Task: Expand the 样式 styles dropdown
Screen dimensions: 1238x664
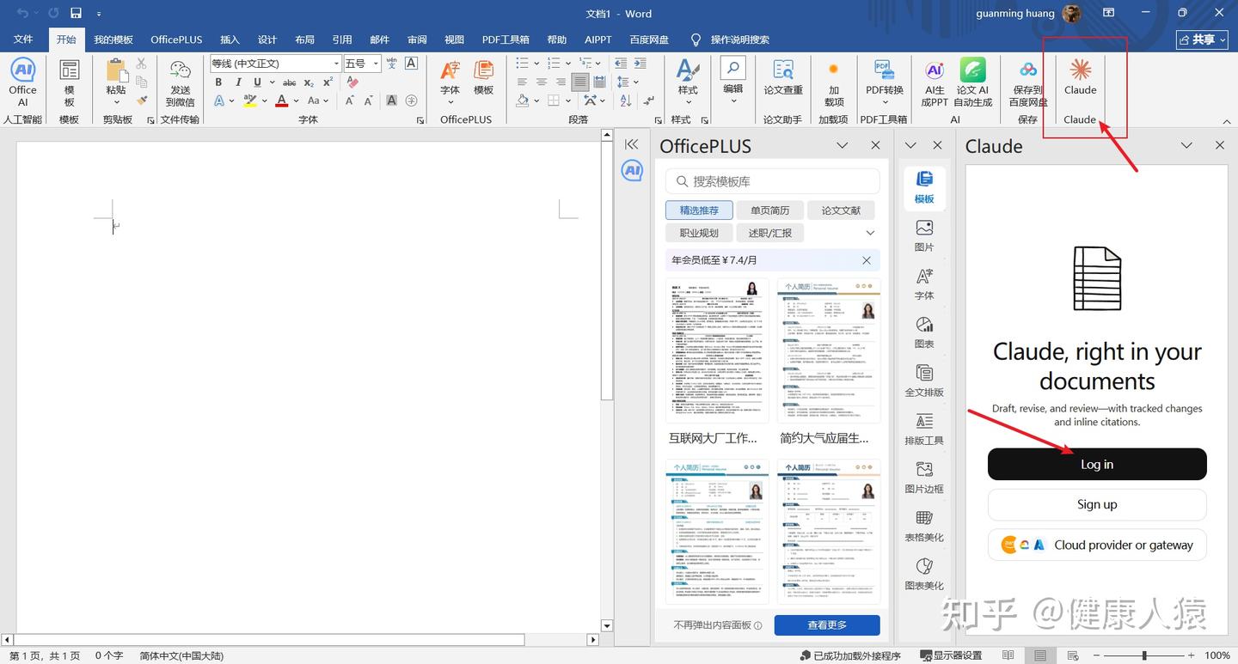Action: (x=688, y=101)
